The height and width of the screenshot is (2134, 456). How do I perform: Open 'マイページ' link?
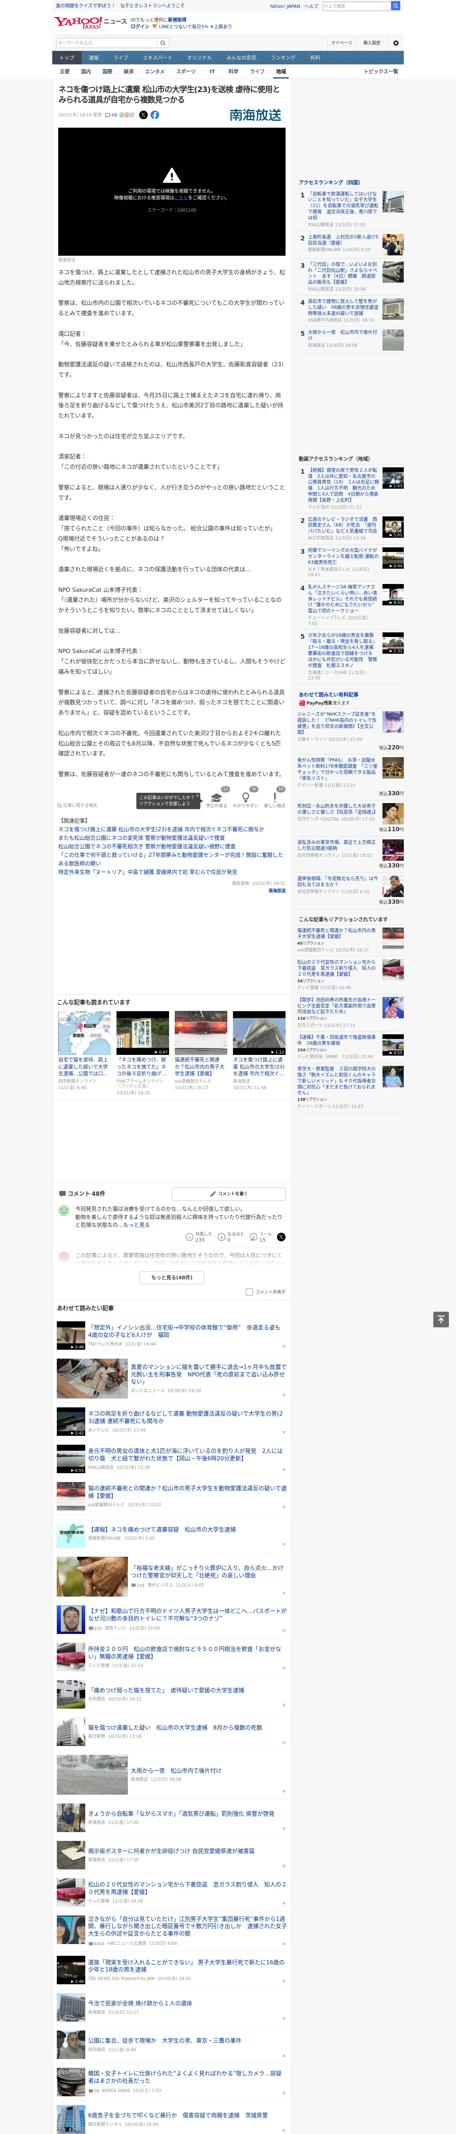[x=341, y=43]
